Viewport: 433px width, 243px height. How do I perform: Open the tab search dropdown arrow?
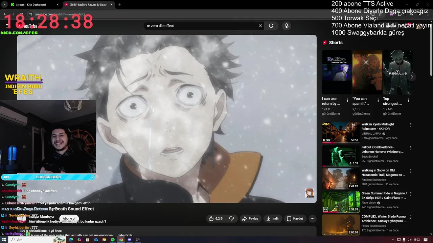point(4,5)
